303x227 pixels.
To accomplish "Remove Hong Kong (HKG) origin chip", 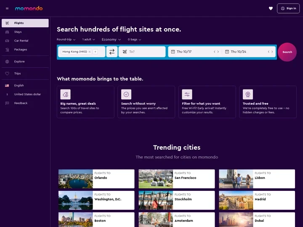I will tap(90, 52).
